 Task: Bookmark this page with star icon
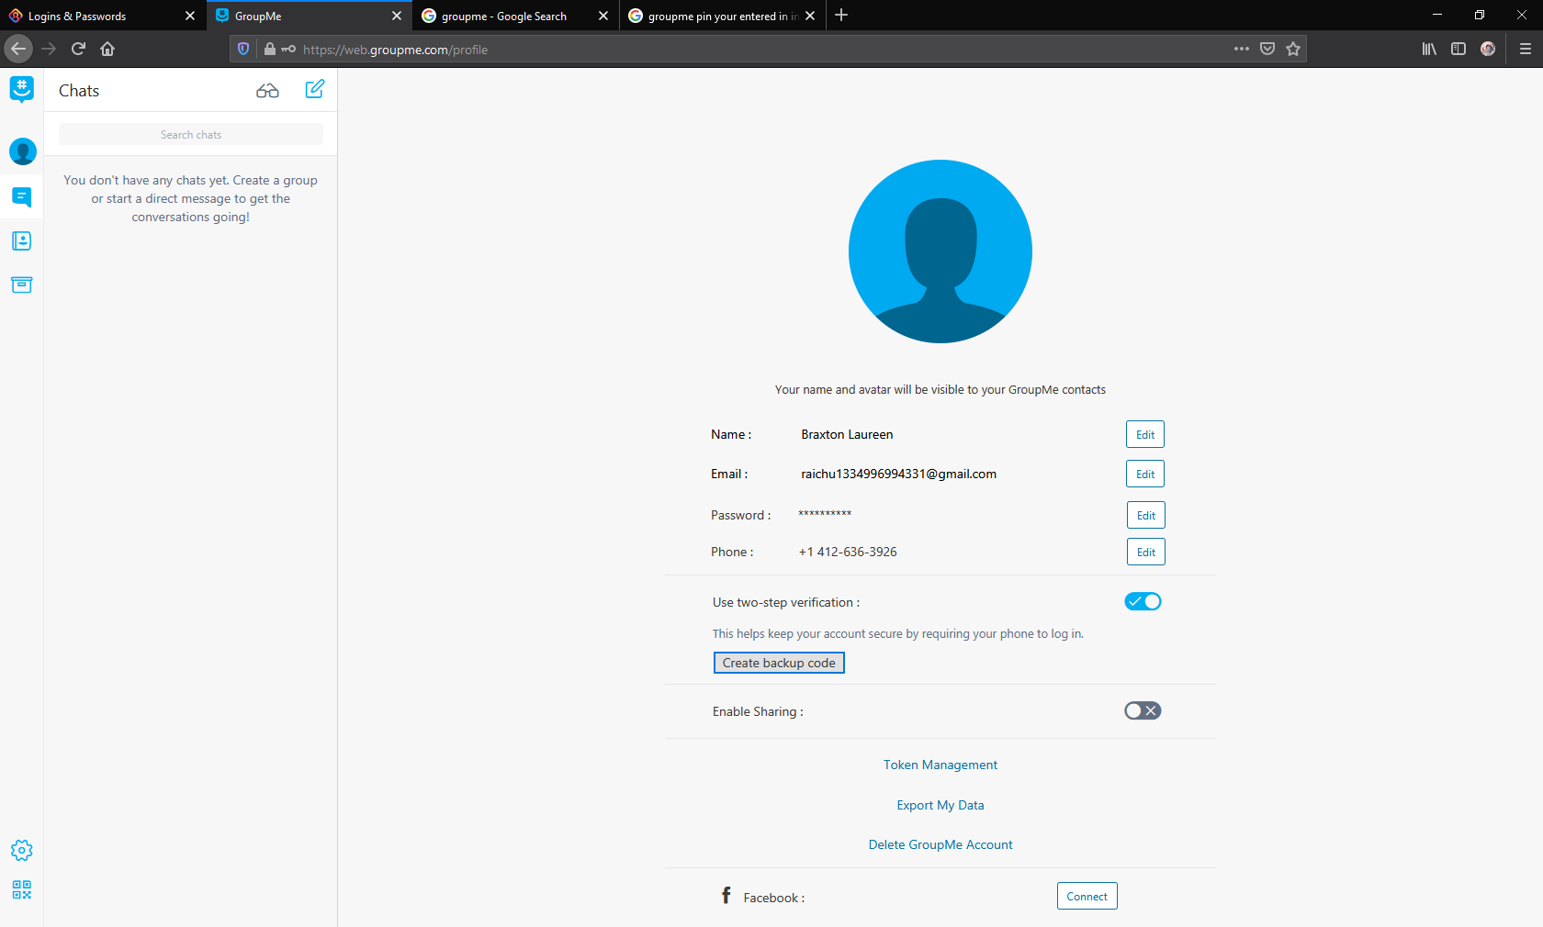tap(1293, 49)
